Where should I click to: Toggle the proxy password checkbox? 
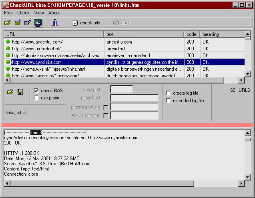click(106, 107)
